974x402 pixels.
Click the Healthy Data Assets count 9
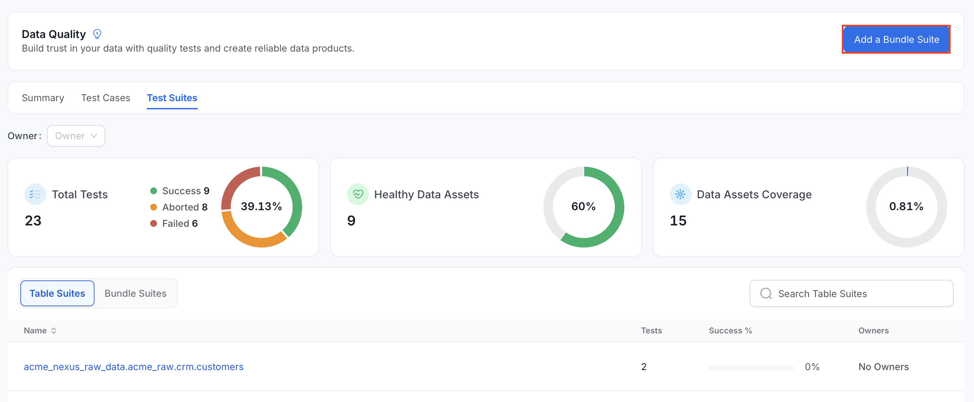coord(351,221)
